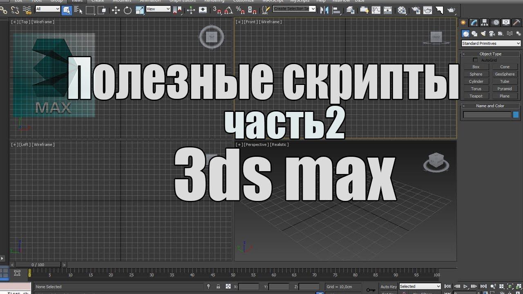Click the GeoSphere button

click(x=505, y=74)
